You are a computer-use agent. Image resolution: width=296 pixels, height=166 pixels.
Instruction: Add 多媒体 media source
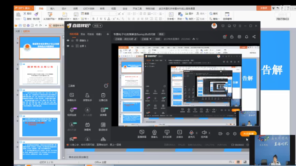coord(179,134)
